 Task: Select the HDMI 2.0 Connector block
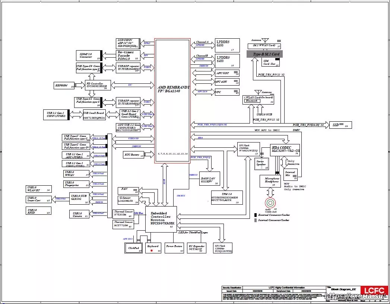click(89, 55)
